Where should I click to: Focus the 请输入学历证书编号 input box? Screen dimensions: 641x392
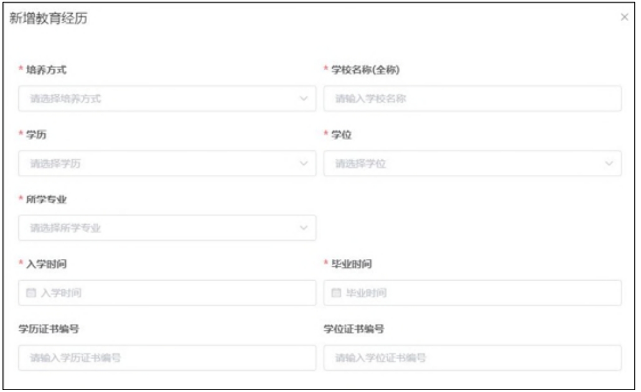point(167,358)
